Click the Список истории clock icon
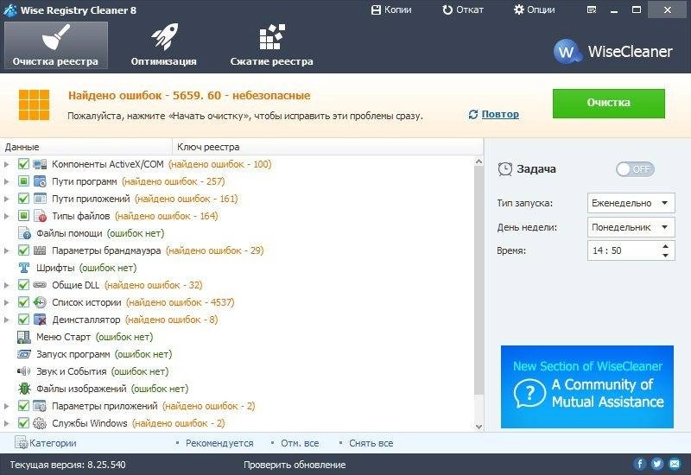691x475 pixels. (40, 302)
